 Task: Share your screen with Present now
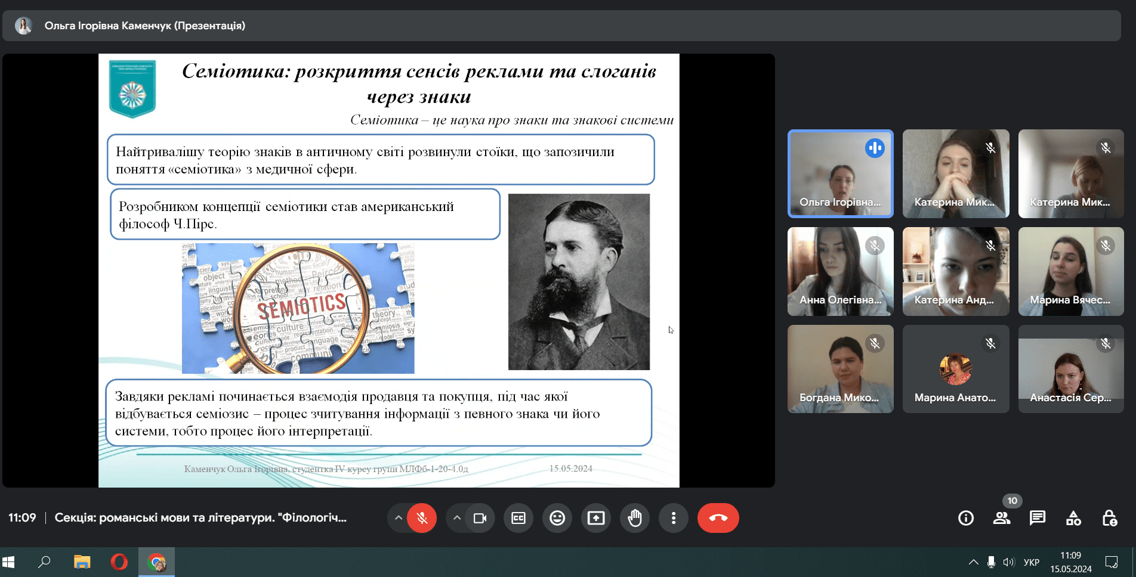click(596, 518)
